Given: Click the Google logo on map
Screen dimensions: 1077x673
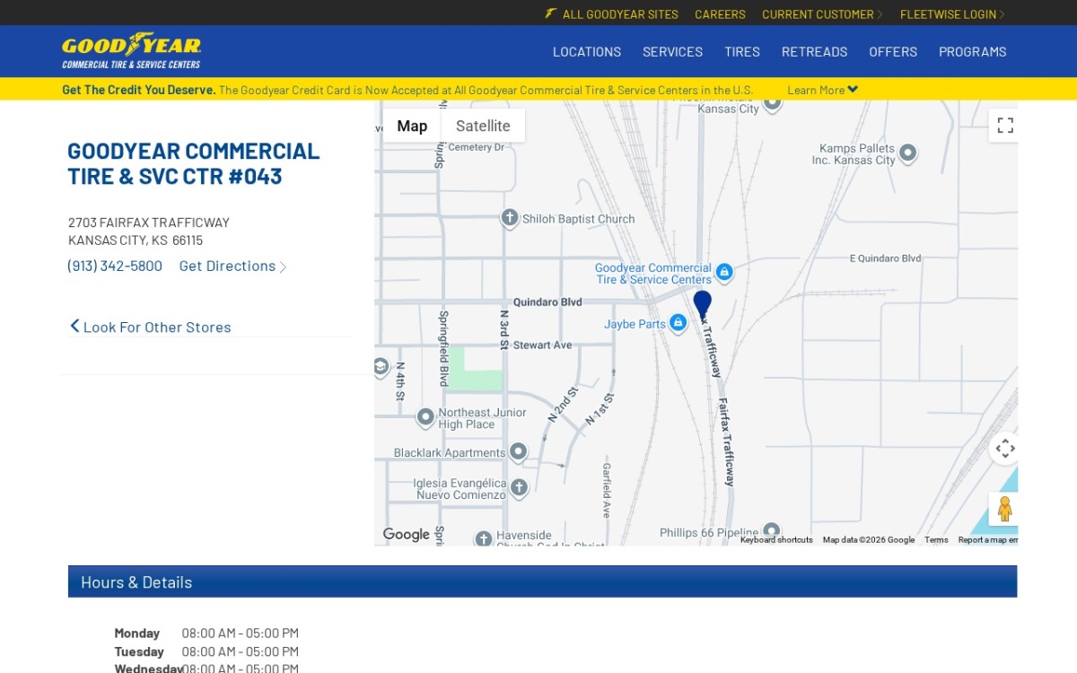Looking at the screenshot, I should tap(407, 534).
